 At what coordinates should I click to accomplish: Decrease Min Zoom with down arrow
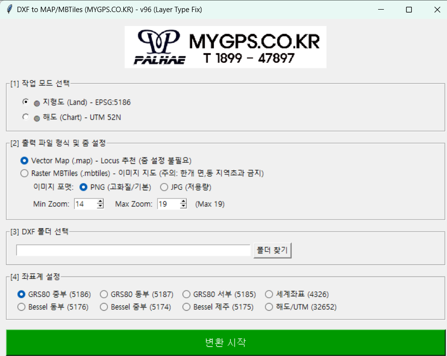100,206
